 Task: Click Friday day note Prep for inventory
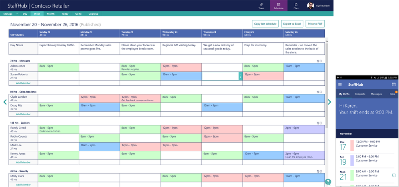click(263, 48)
